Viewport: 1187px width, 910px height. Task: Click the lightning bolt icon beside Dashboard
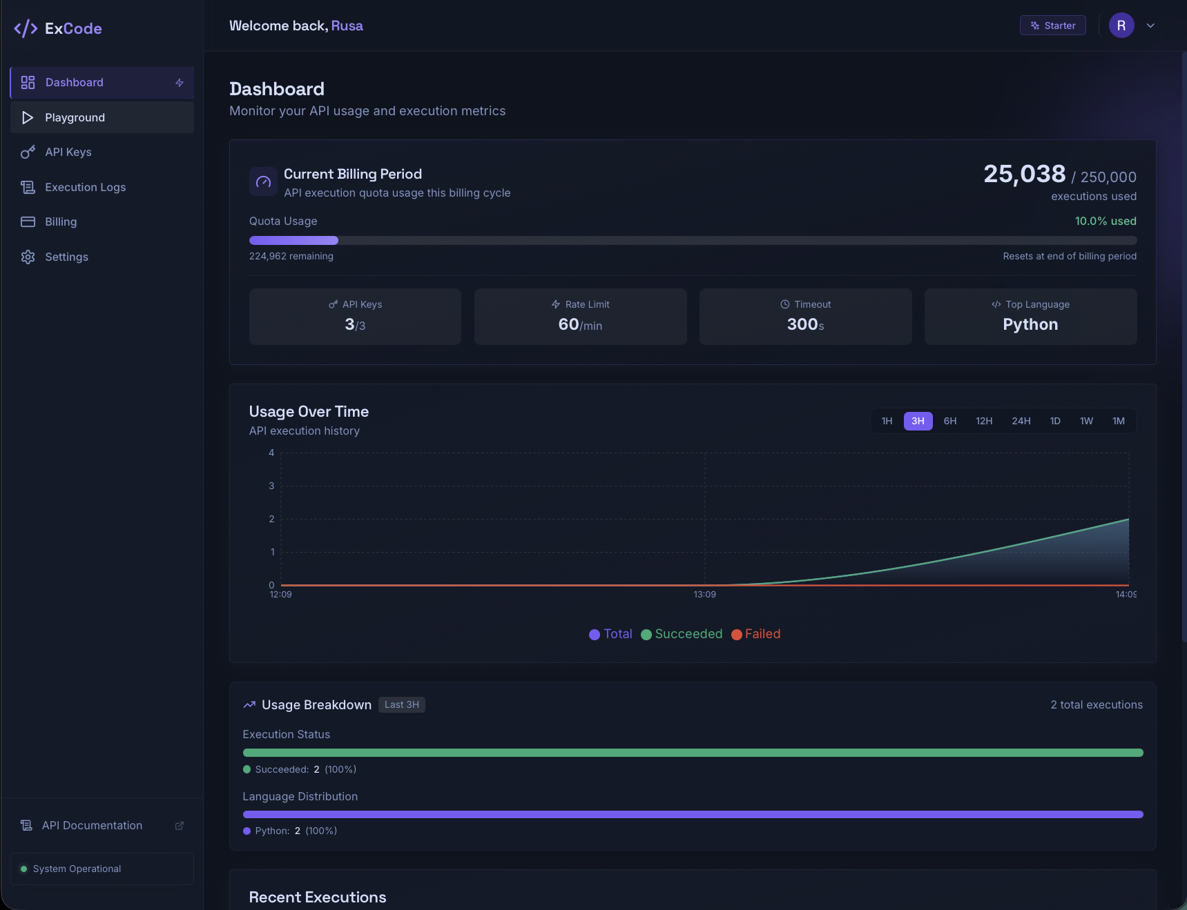180,83
